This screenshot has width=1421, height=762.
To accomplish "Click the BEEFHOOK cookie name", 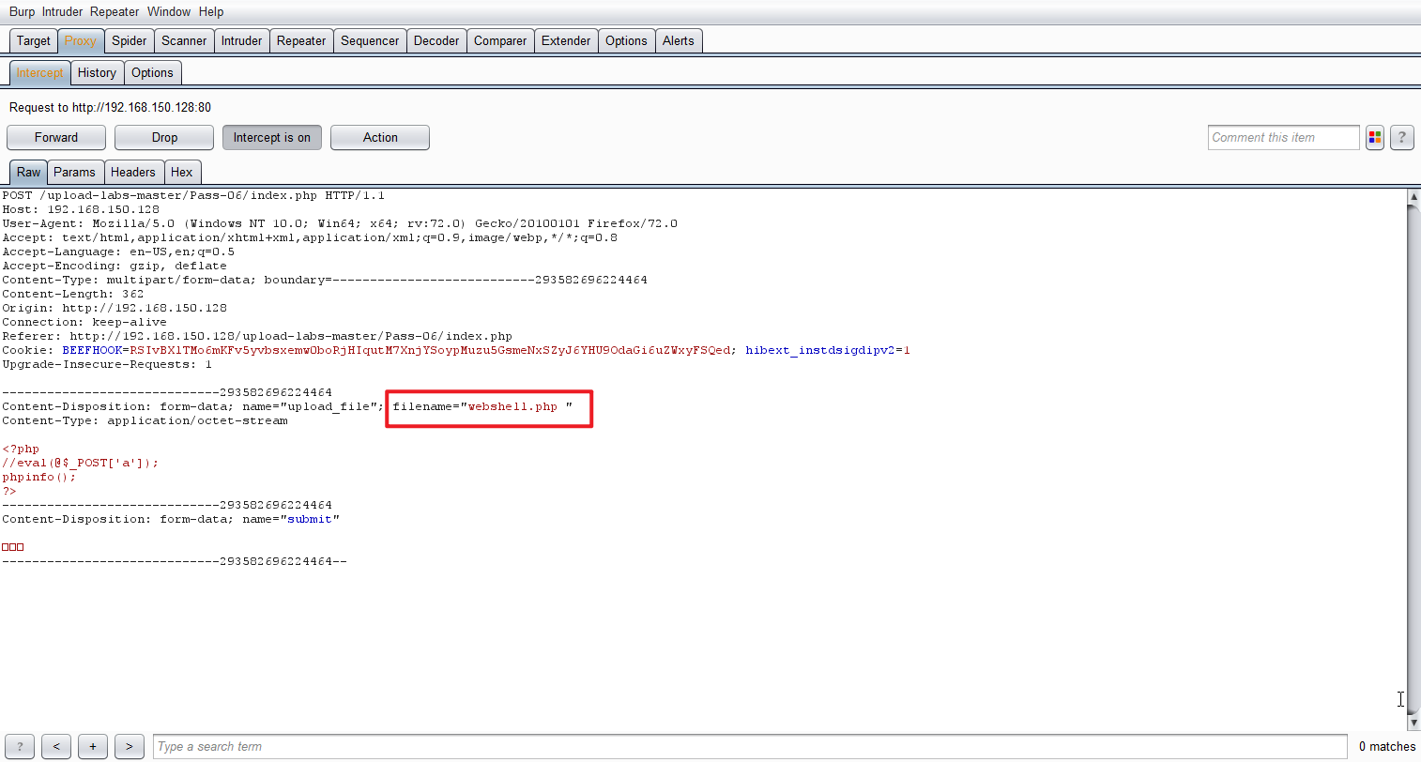I will [92, 350].
